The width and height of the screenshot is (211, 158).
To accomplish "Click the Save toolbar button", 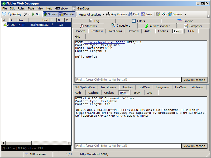I will coord(146,14).
